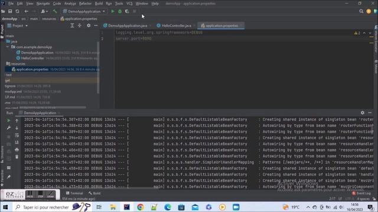Viewport: 378px width, 212px height.
Task: Open the Event Log
Action: point(361,193)
